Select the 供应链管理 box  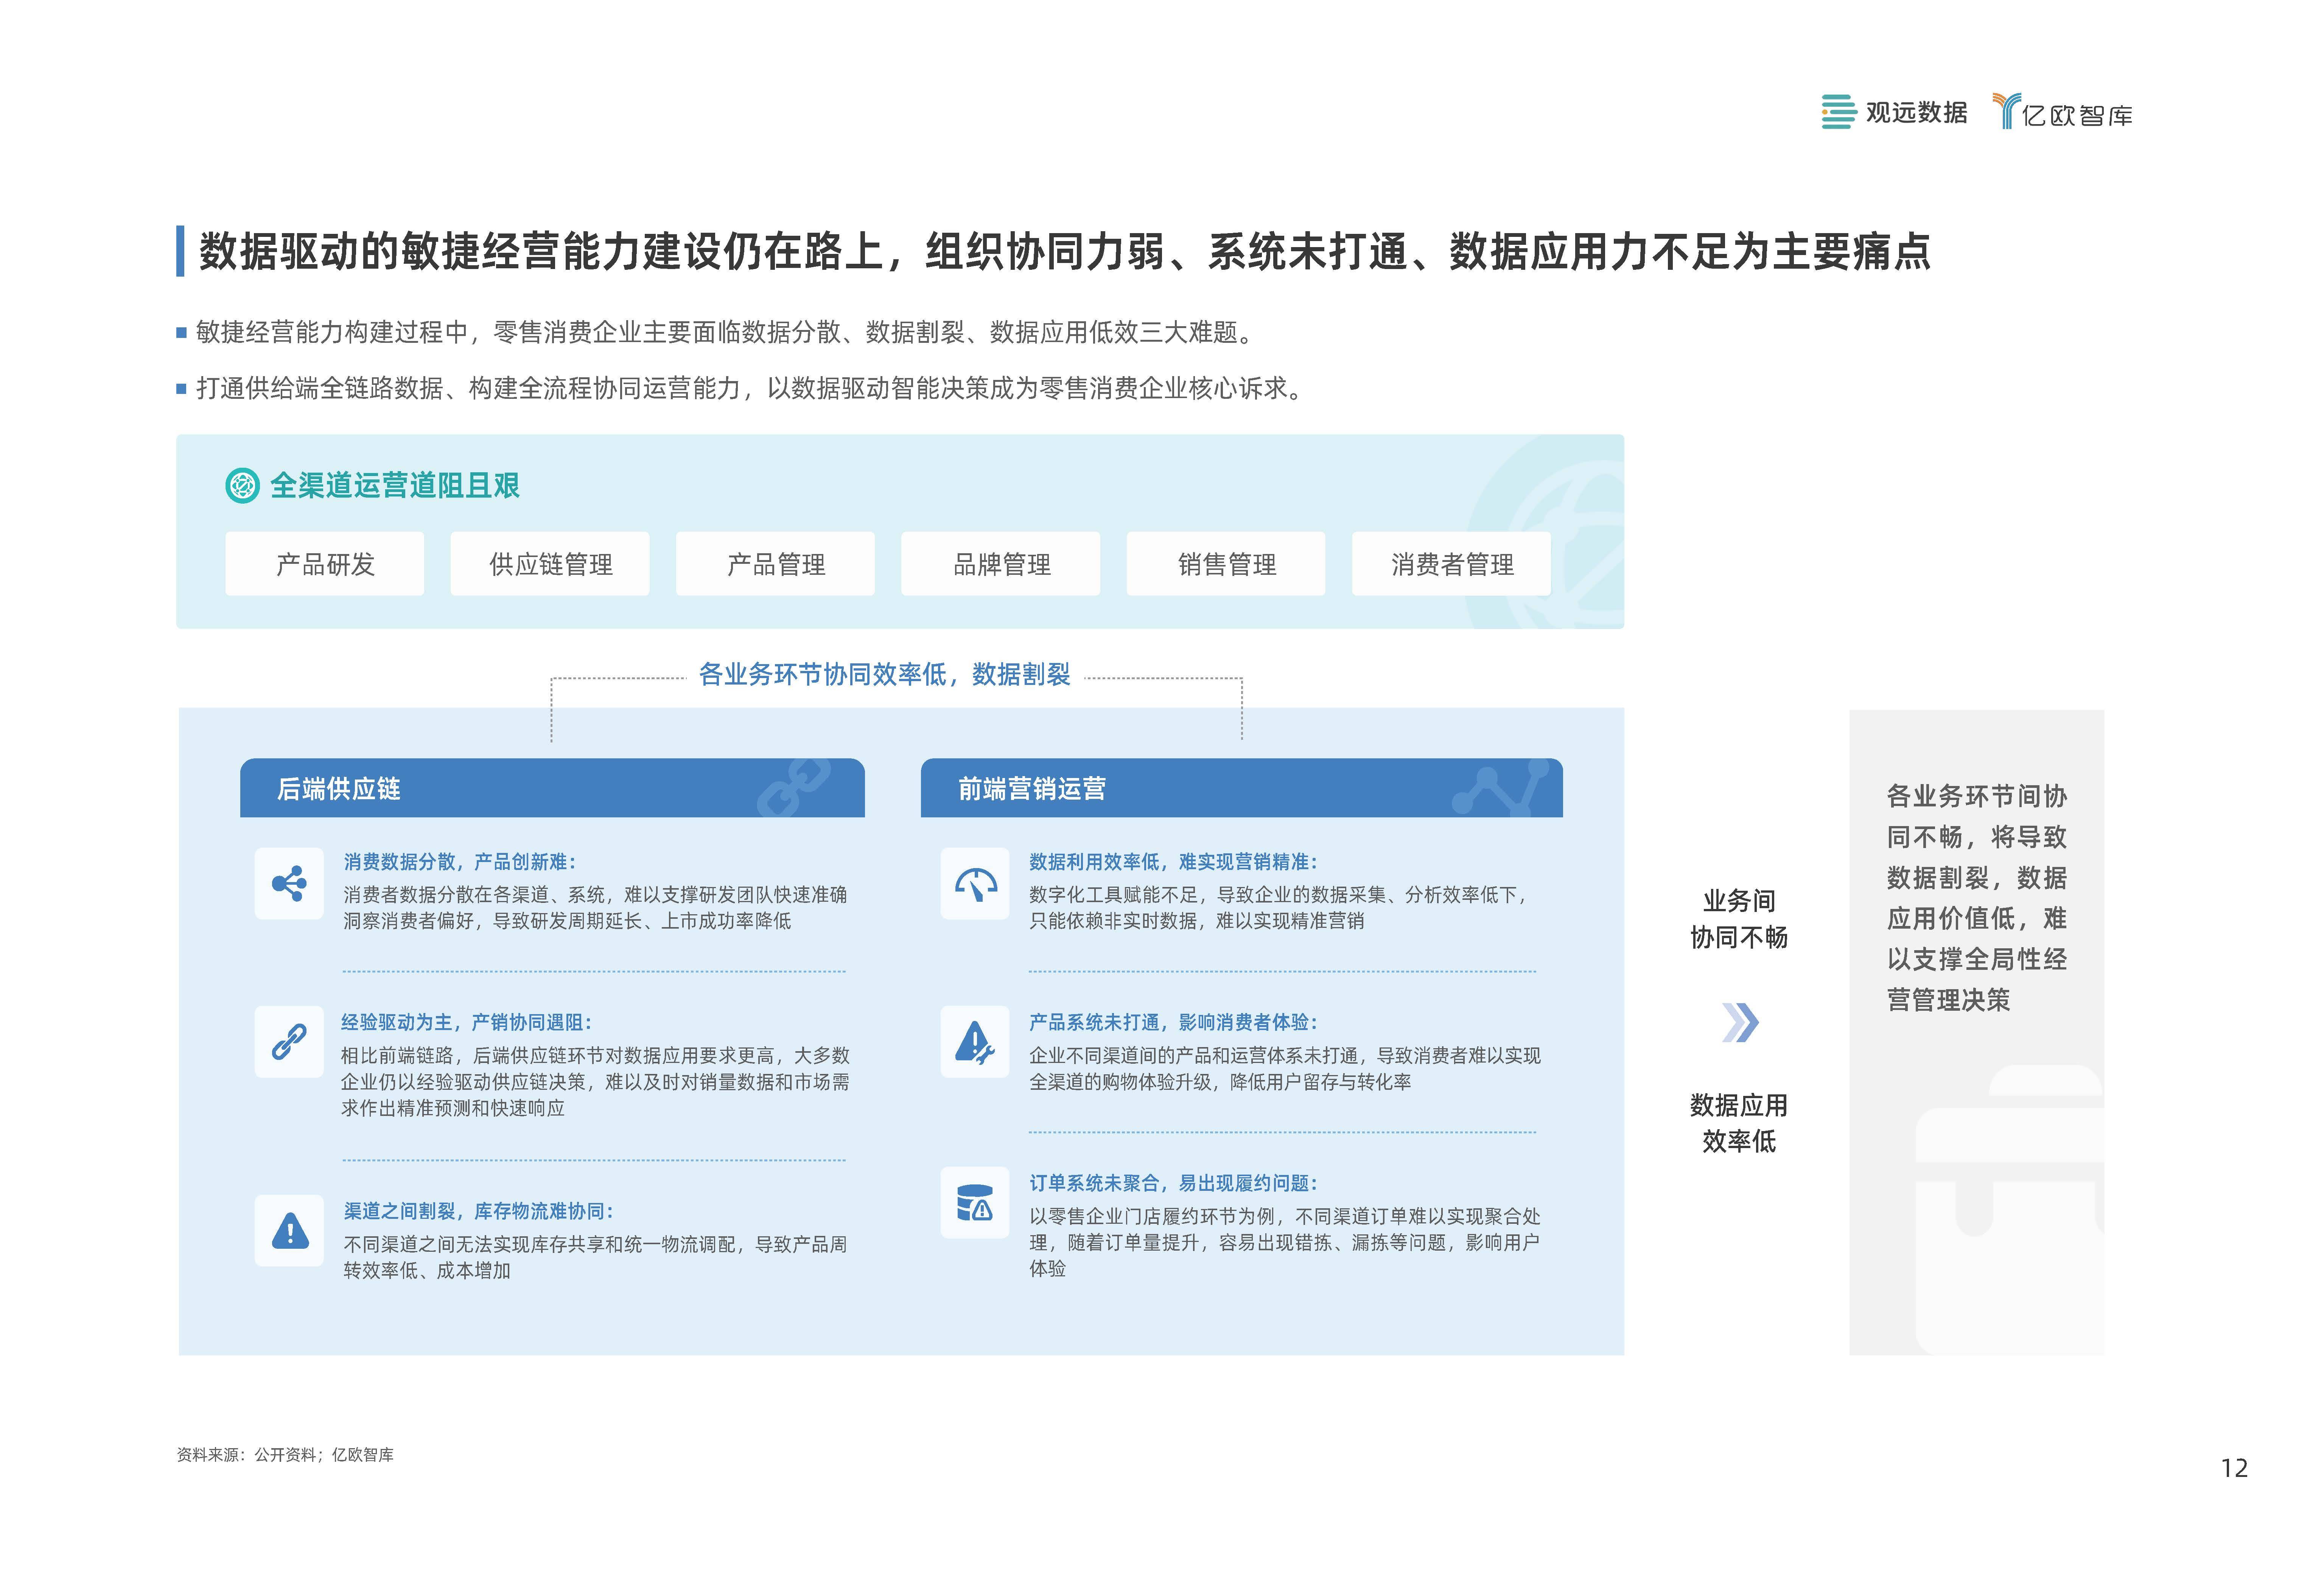[x=550, y=564]
